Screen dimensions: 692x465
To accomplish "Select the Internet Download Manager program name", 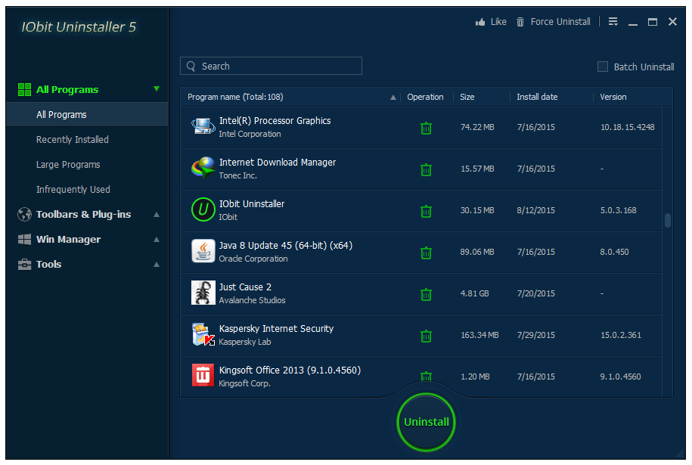I will (277, 163).
